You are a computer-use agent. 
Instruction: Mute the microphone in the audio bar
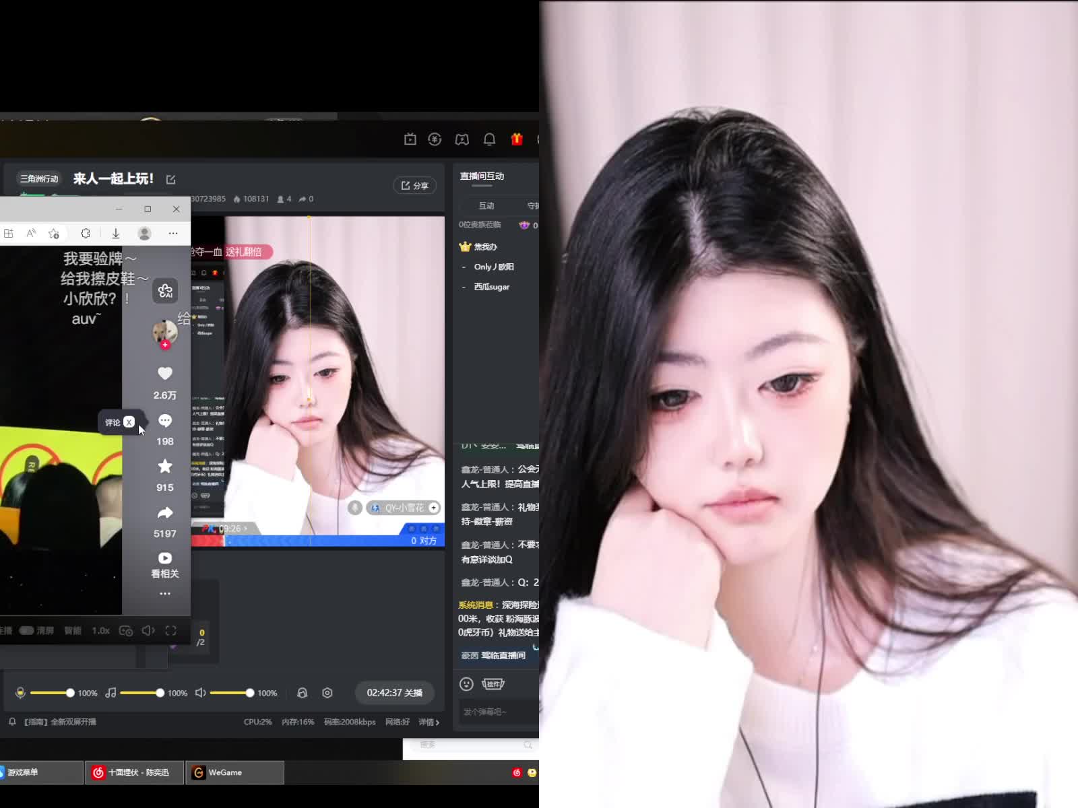click(x=20, y=693)
